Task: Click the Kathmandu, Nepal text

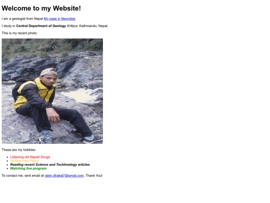Action: (x=93, y=26)
